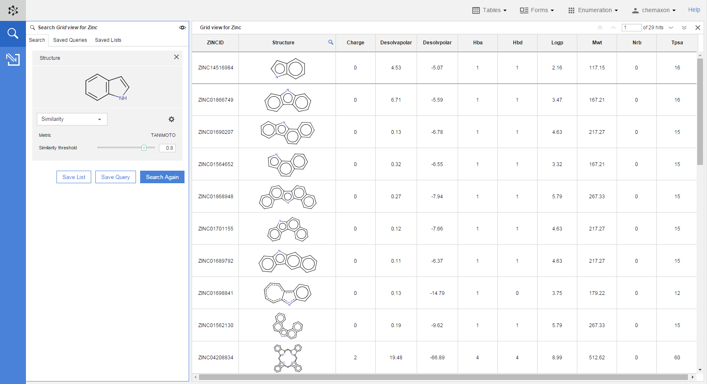The image size is (707, 384).
Task: Open the Similarity search type dropdown
Action: point(72,119)
